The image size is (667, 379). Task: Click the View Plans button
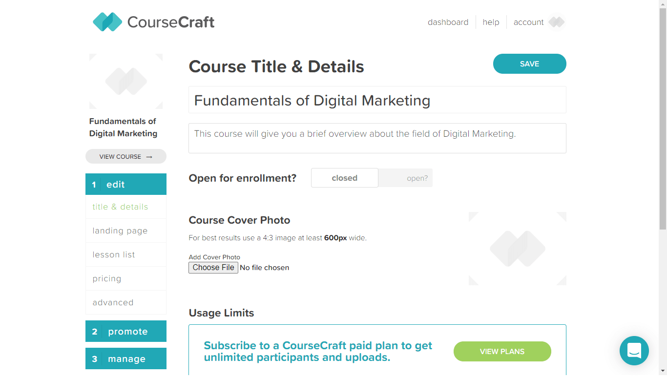click(x=502, y=352)
